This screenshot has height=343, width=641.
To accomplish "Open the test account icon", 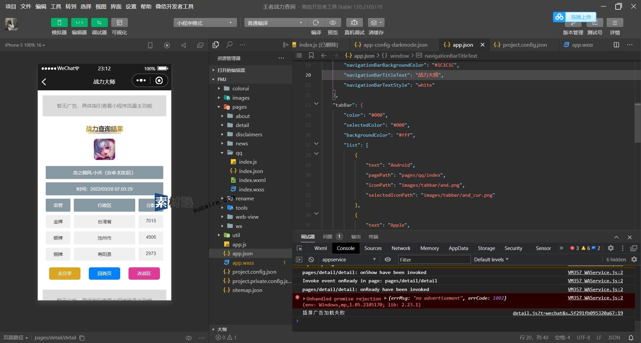I will [x=595, y=23].
